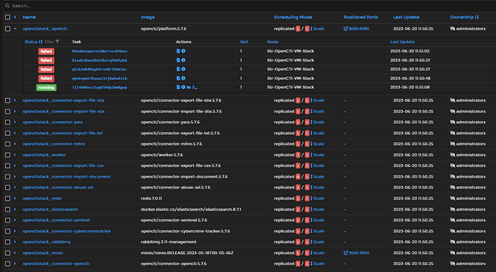Screen dimensions: 496x272
Task: Check the openctistack_connector-yara checkbox
Action: 8,122
